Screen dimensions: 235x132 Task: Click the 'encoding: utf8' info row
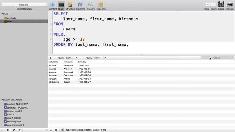click(x=12, y=121)
